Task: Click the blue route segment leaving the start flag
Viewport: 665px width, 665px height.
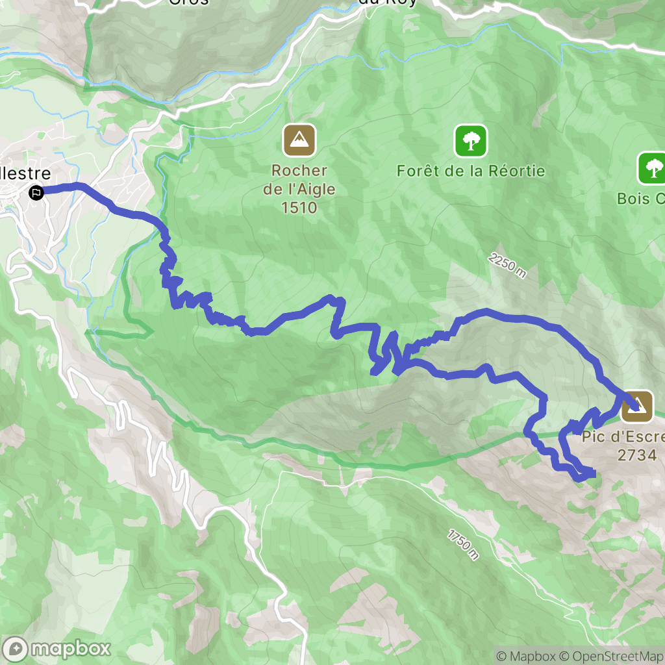Action: click(x=64, y=188)
